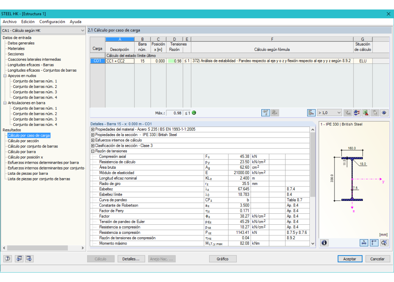
Task: Click the help question mark icon
Action: (8, 258)
